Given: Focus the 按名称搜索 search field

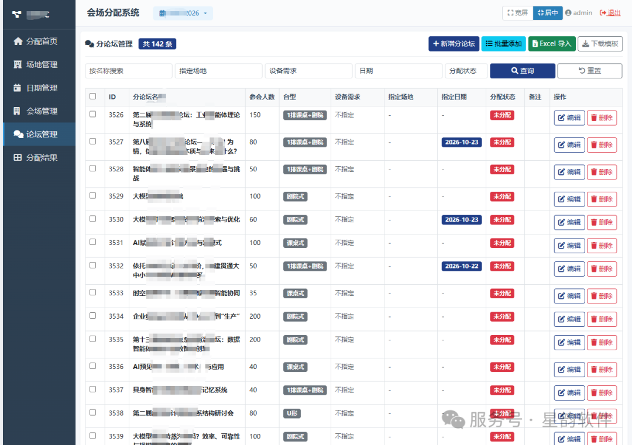Looking at the screenshot, I should [x=129, y=71].
